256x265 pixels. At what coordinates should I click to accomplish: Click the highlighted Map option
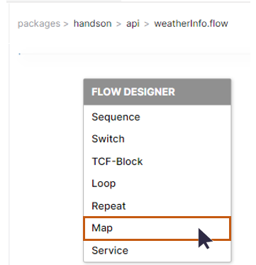[x=157, y=228]
